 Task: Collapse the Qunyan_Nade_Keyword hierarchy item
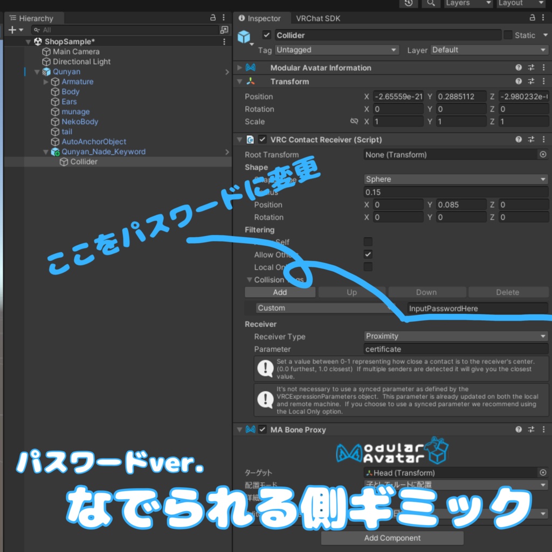[x=46, y=151]
